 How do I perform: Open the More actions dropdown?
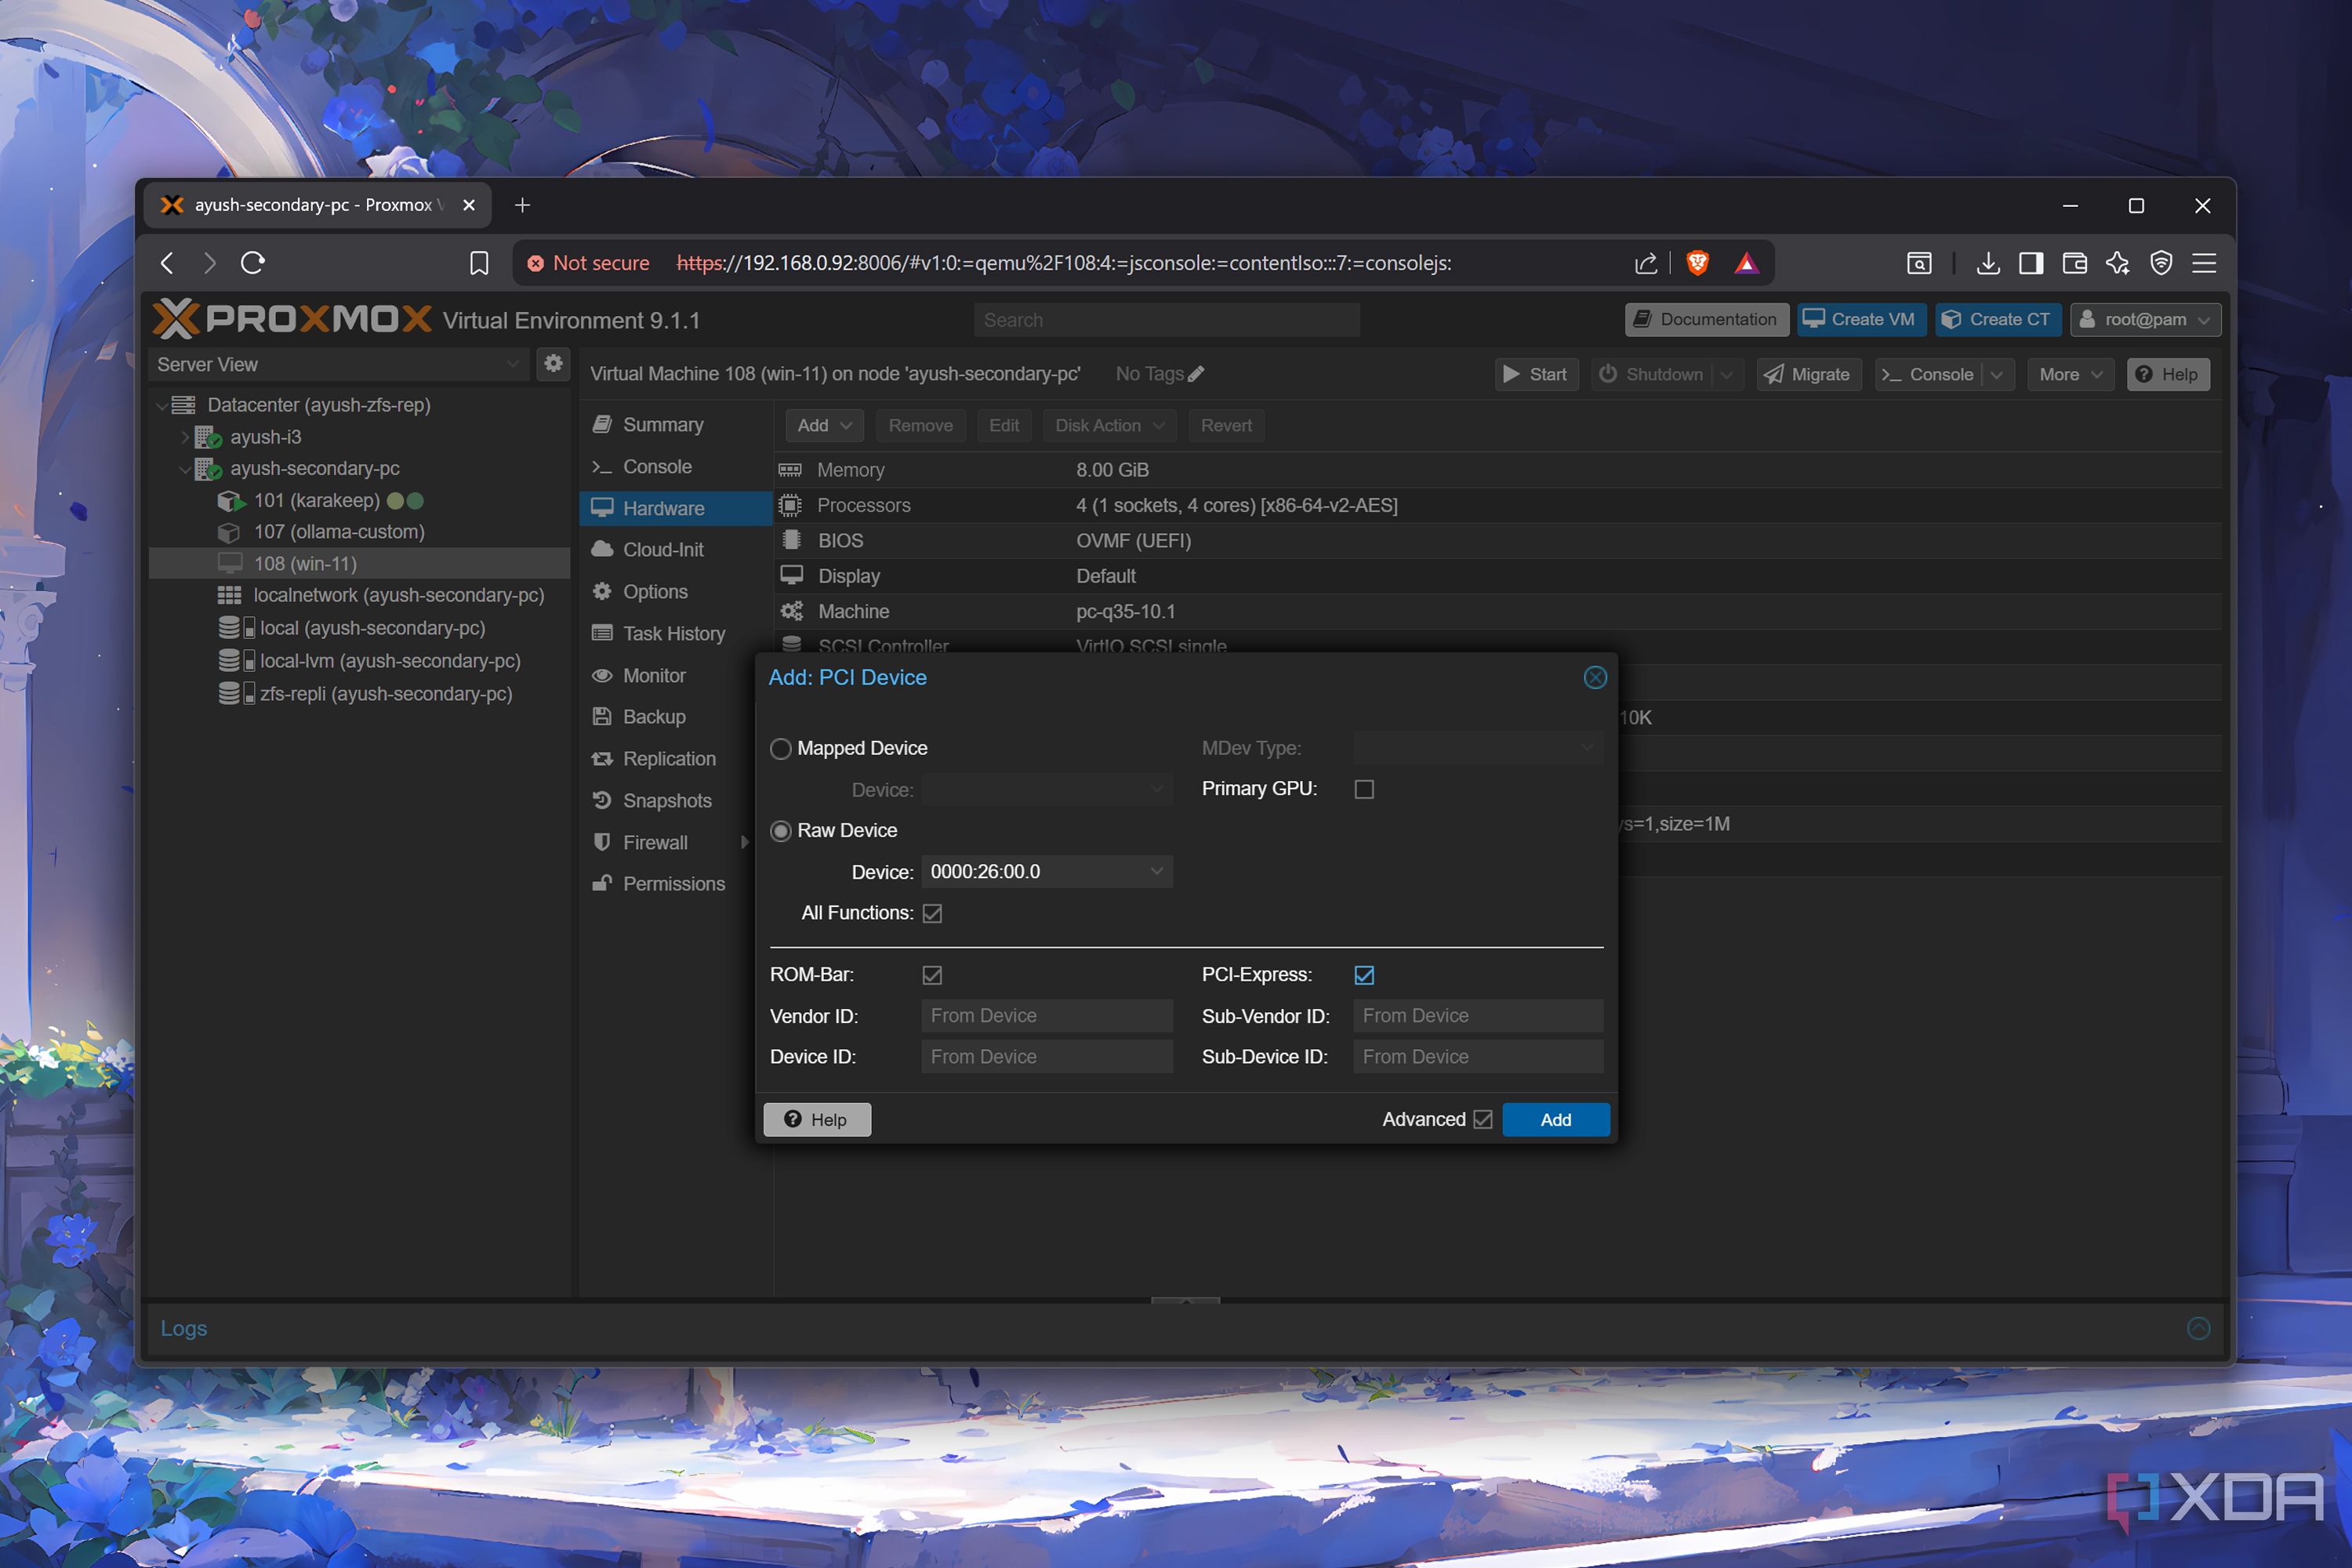pos(2070,375)
